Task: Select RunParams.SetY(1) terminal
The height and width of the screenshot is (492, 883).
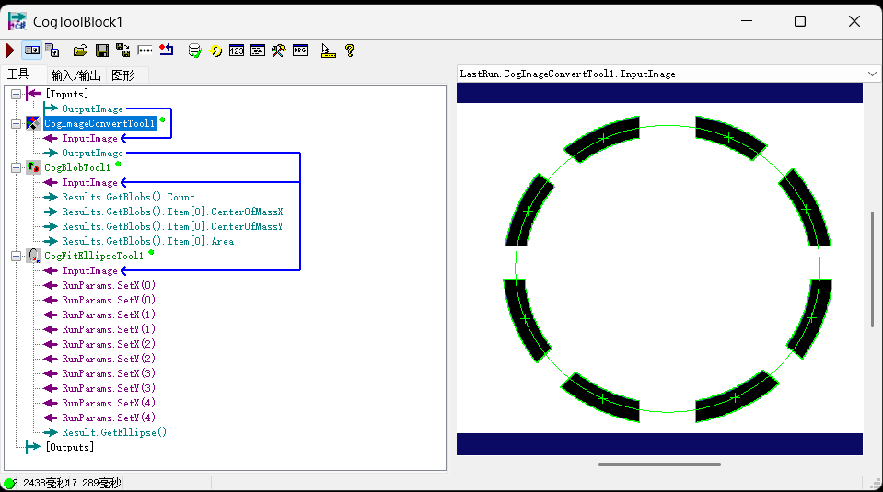Action: click(x=109, y=329)
